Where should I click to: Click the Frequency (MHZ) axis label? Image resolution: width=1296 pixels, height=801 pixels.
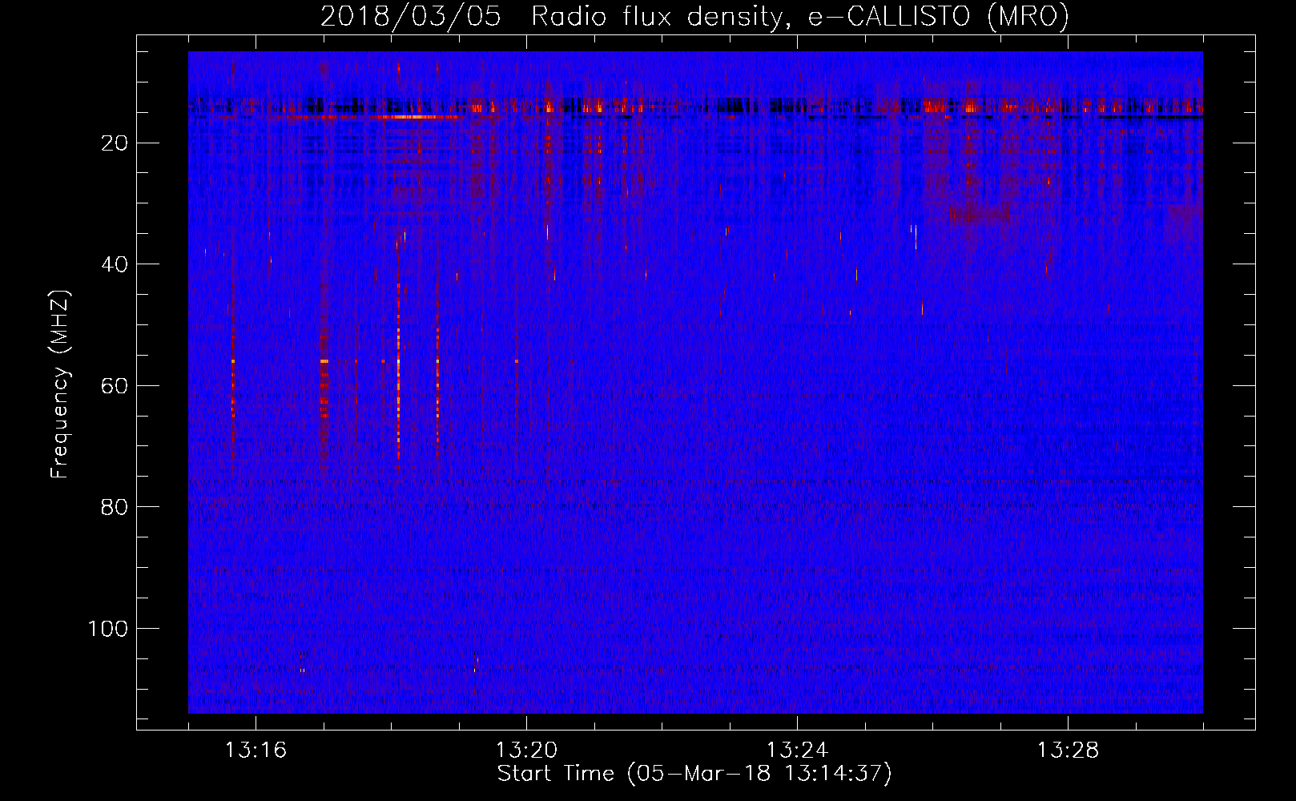pos(61,384)
